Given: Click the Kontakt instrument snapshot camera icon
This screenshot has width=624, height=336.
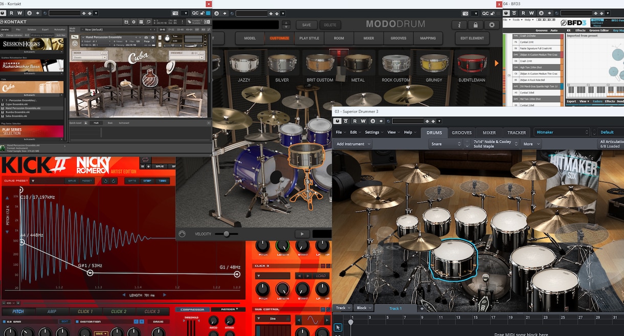Looking at the screenshot, I should (x=146, y=38).
